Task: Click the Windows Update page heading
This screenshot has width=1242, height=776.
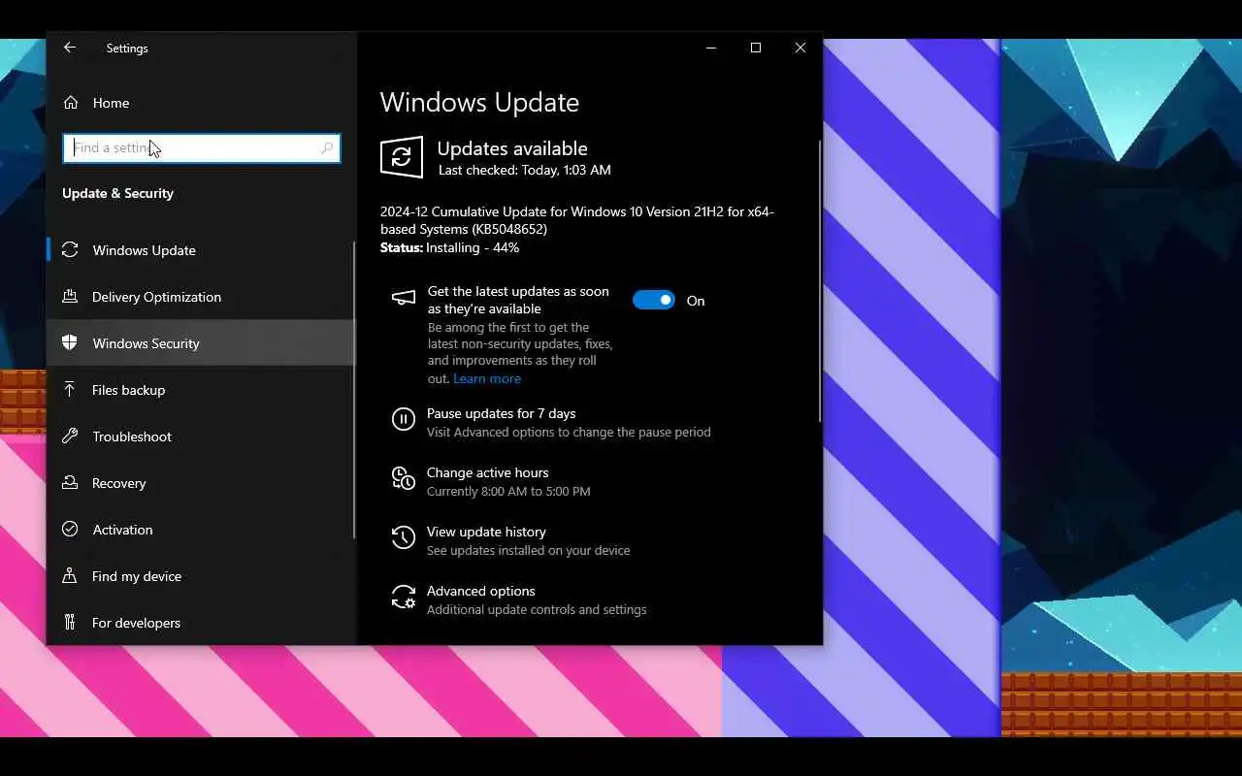Action: (479, 103)
